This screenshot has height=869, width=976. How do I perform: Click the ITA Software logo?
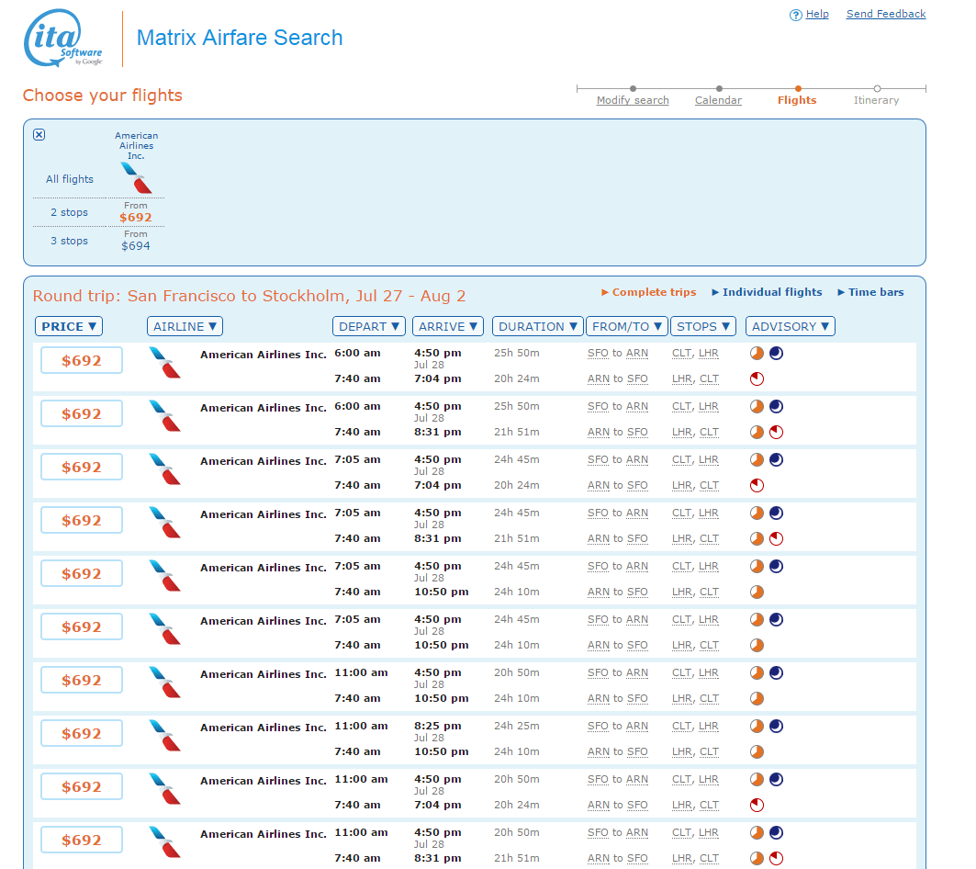pyautogui.click(x=63, y=39)
